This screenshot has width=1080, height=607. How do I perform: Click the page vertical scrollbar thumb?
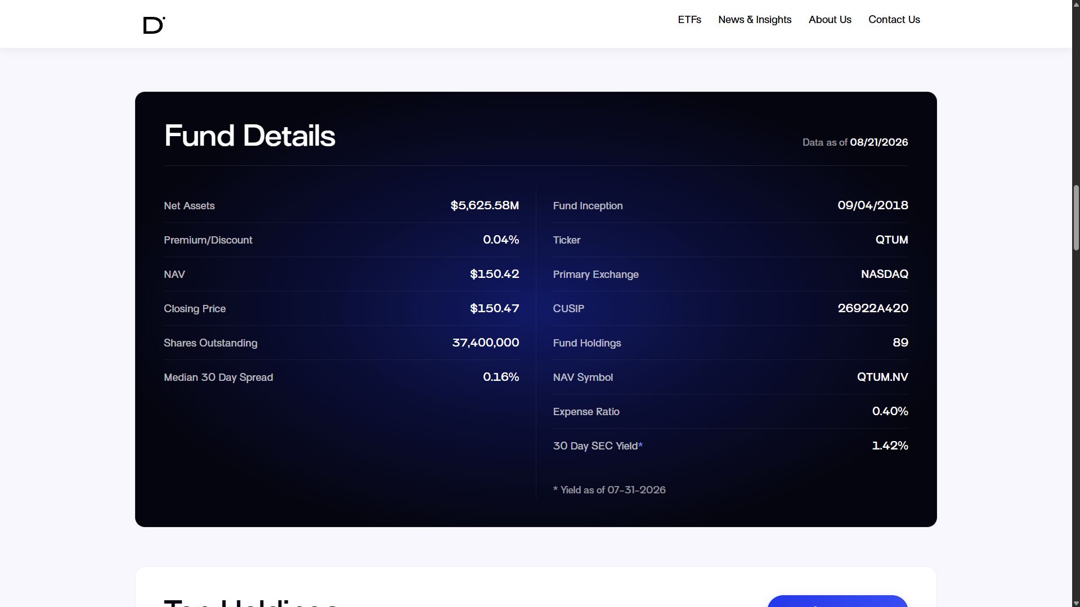point(1076,218)
